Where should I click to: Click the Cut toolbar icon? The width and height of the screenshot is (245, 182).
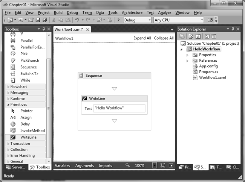pos(54,20)
